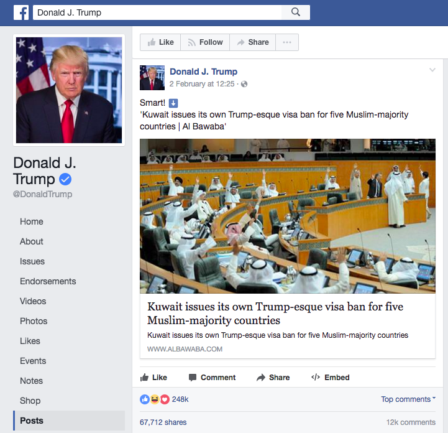Click the Comment button under post

click(x=213, y=378)
